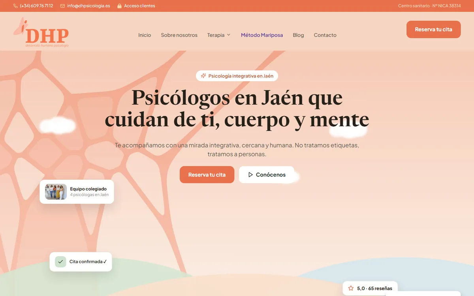The width and height of the screenshot is (474, 296).
Task: Click the 5,0 · 65 reseñas badge
Action: click(x=370, y=289)
